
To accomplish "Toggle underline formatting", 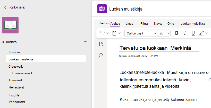I will click(x=193, y=33).
